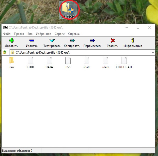
Task: Maximize the 7-Zip window
Action: pos(138,27)
